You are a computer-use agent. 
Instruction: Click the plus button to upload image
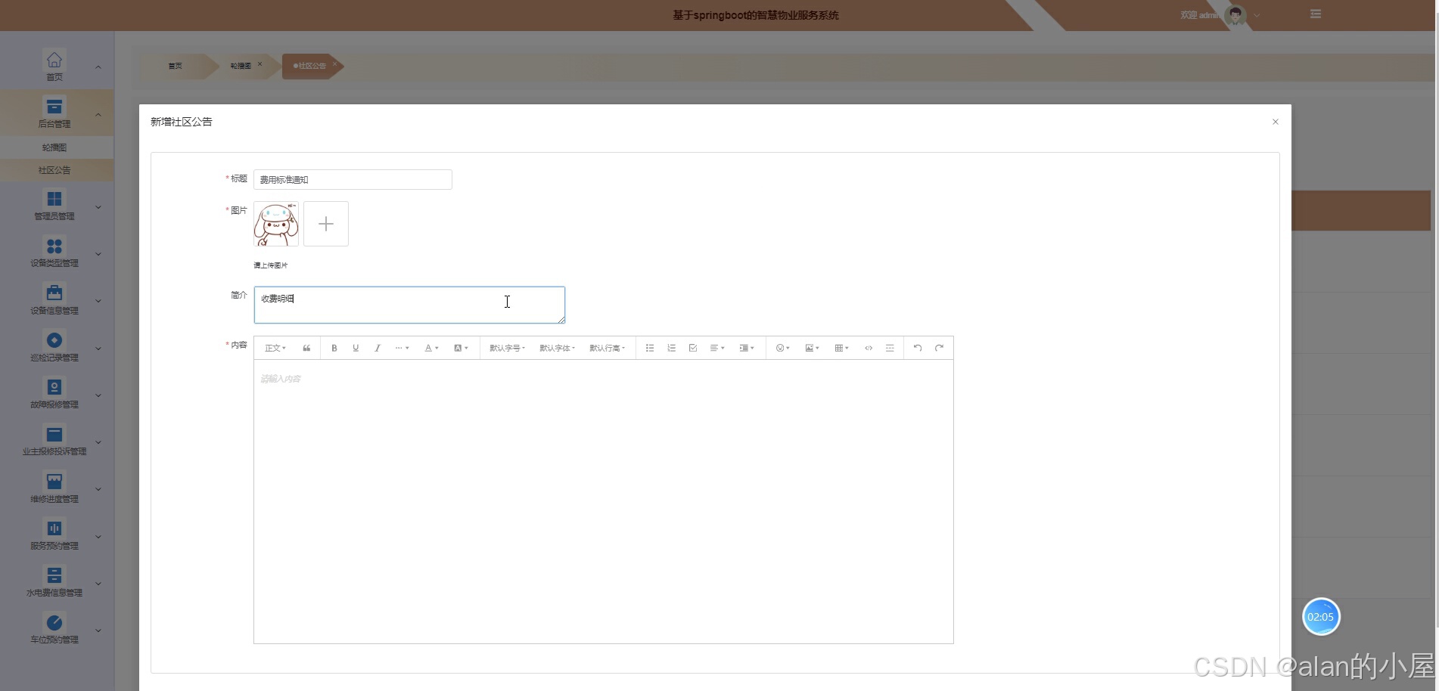(326, 224)
